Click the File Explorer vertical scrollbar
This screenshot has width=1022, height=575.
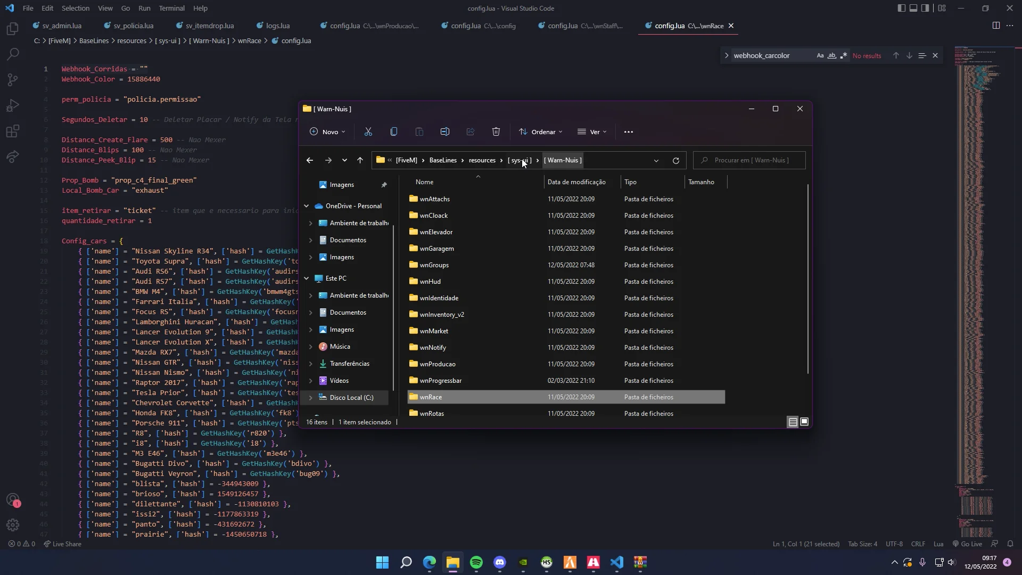(x=808, y=279)
